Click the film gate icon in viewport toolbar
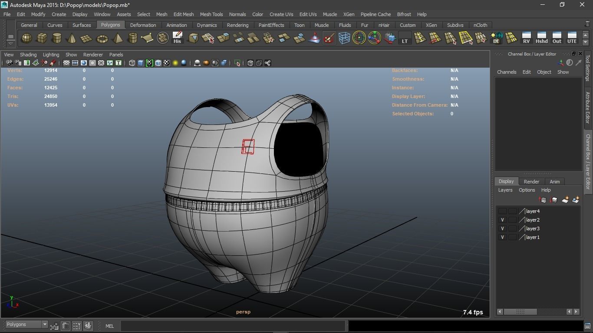Image resolution: width=593 pixels, height=333 pixels. click(x=75, y=63)
